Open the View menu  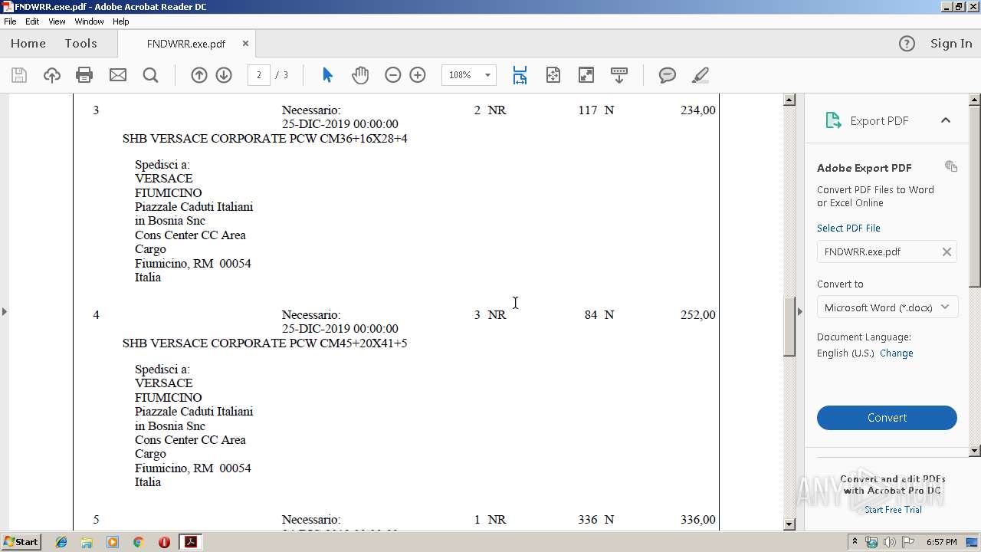pos(57,21)
